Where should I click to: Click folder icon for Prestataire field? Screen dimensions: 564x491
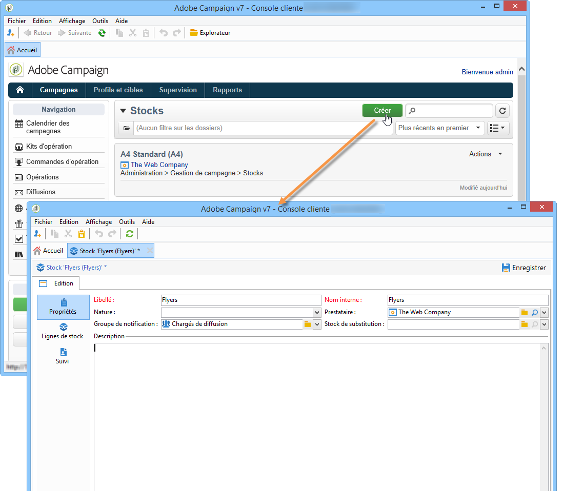(x=525, y=312)
